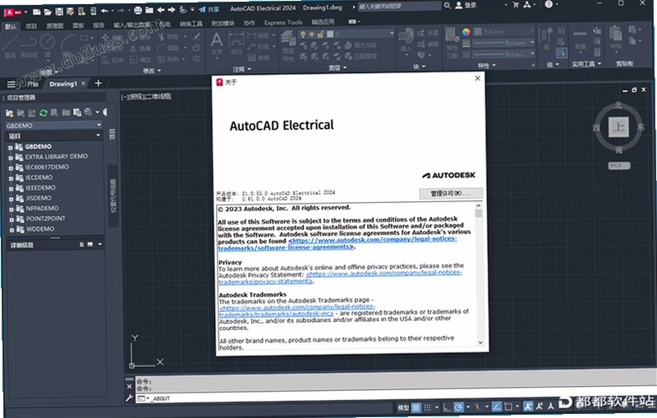
Task: Click the search magnifier icon in title bar
Action: point(448,6)
